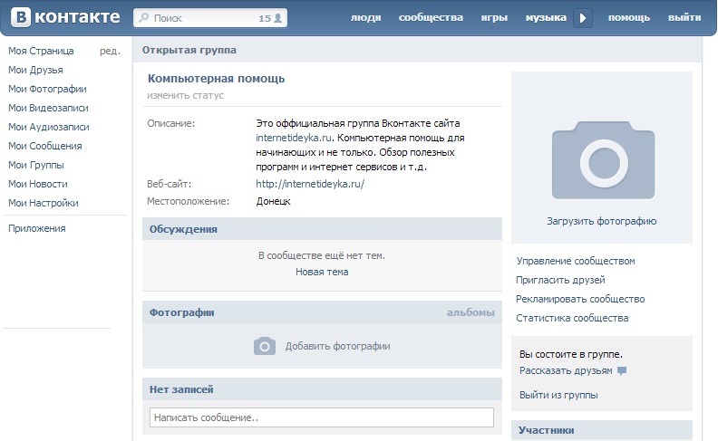Screen dimensions: 718x441
Task: Open Мои Новости in sidebar
Action: click(37, 184)
